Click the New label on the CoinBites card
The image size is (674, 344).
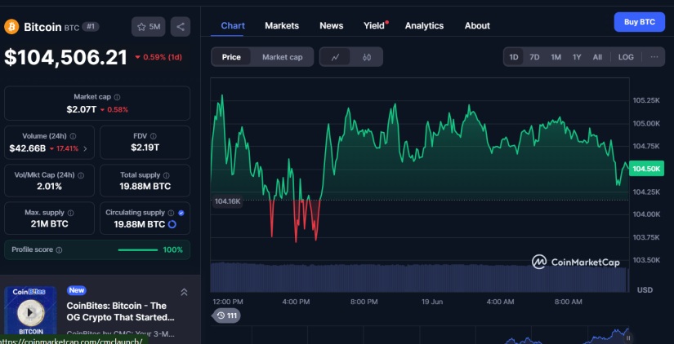(x=77, y=290)
